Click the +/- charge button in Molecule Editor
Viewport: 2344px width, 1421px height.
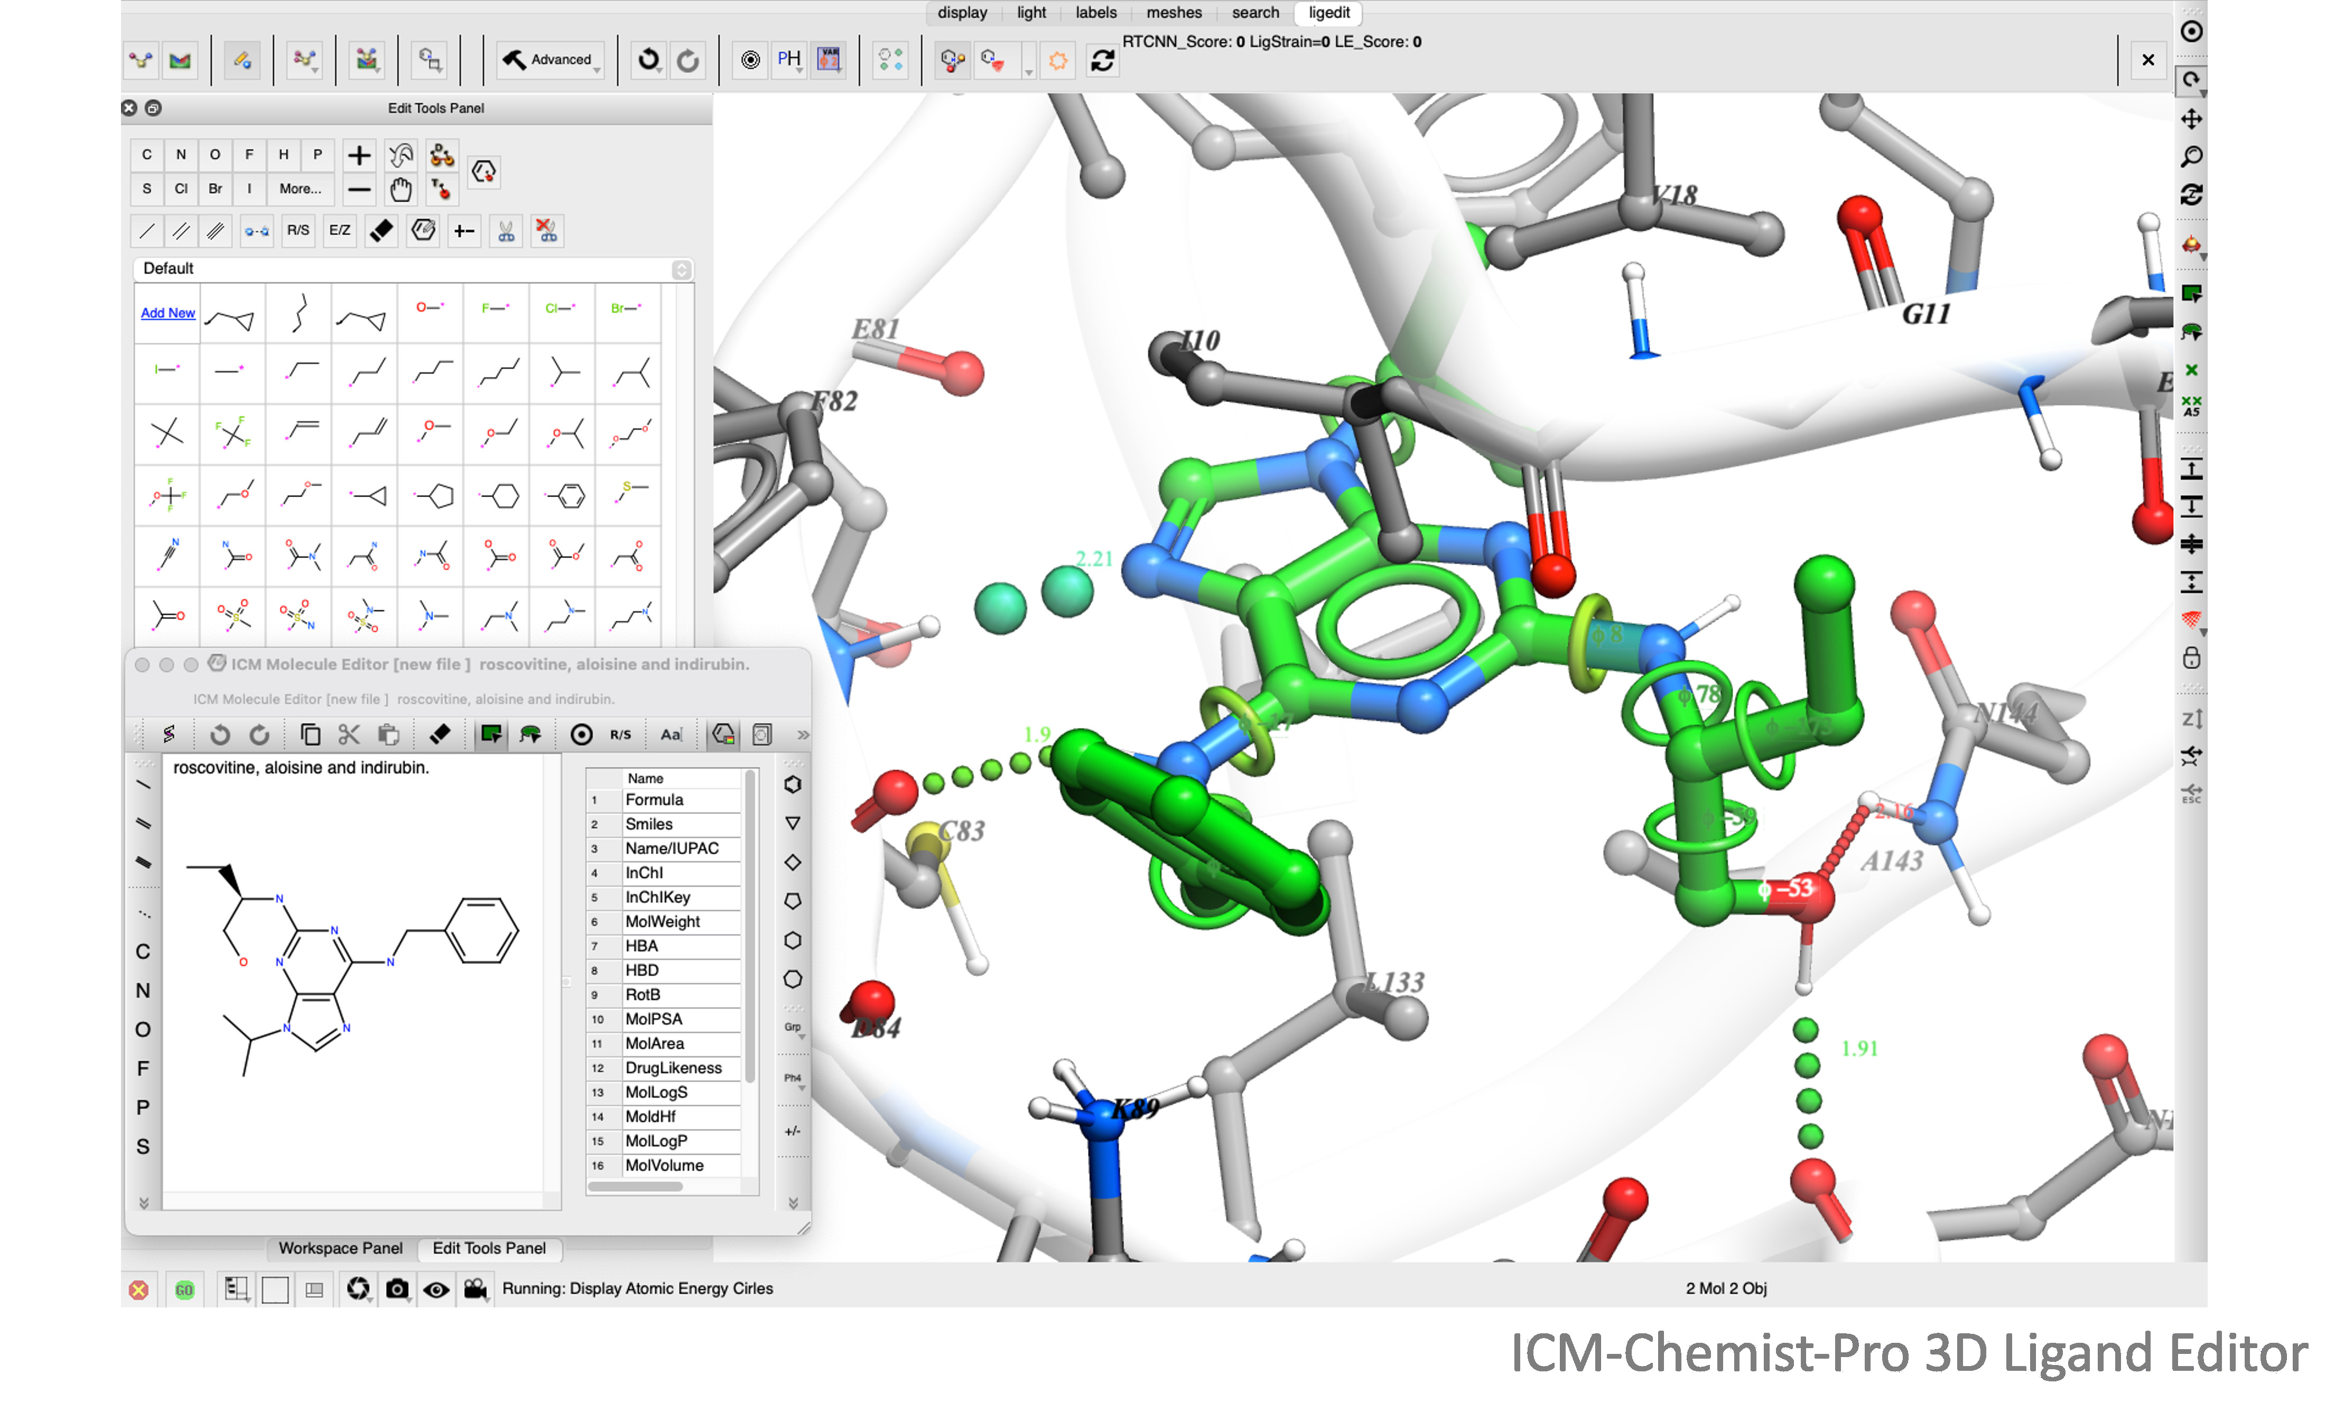(x=793, y=1131)
